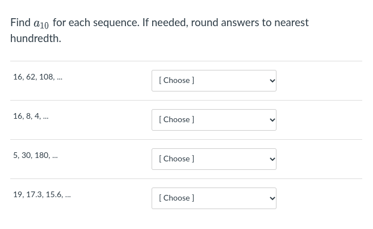The image size is (373, 229).
Task: Open the [ Choose ] dropdown beside 19, 17.3, 15.6
Action: point(213,198)
